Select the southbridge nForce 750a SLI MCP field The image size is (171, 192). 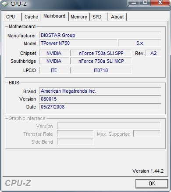coord(101,61)
